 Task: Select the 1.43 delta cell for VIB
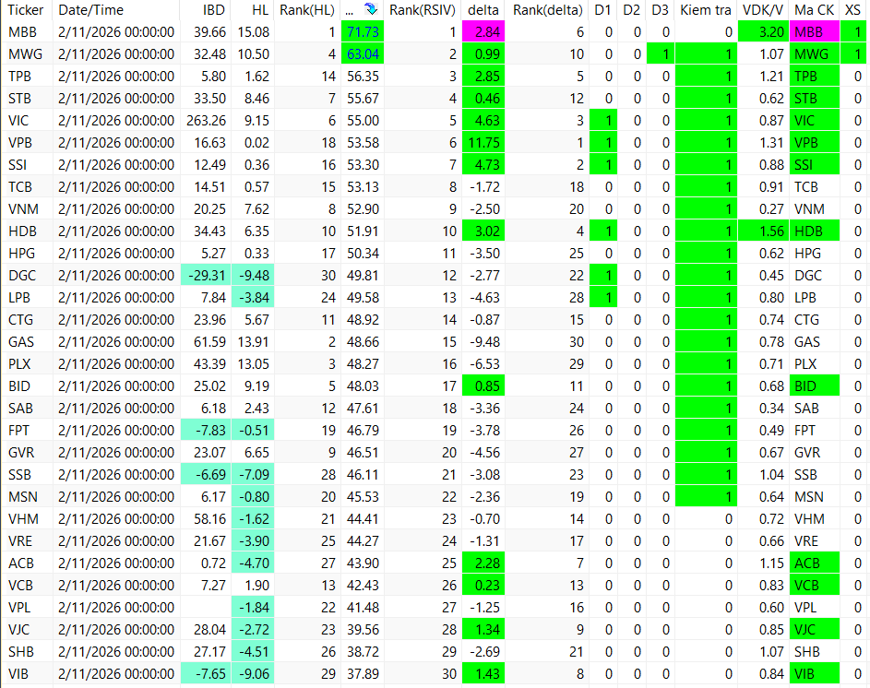[483, 674]
